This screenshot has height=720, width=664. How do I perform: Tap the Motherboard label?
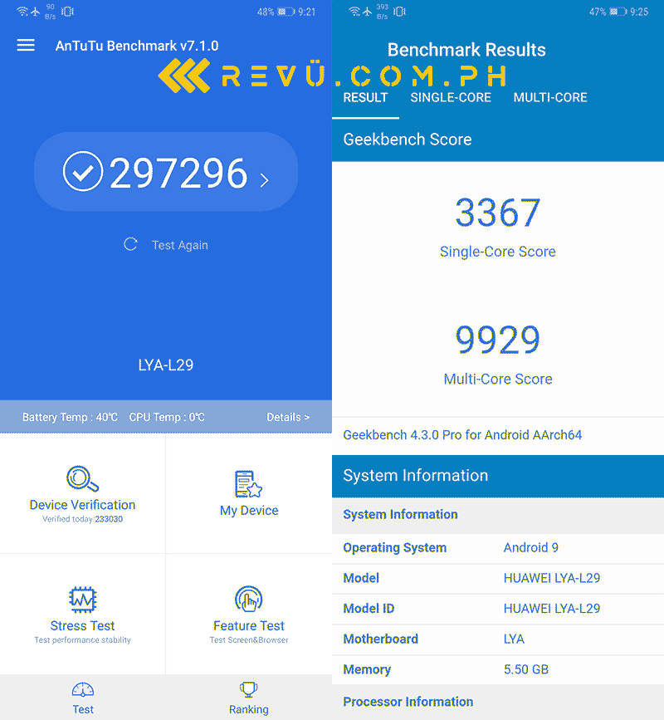pyautogui.click(x=381, y=639)
